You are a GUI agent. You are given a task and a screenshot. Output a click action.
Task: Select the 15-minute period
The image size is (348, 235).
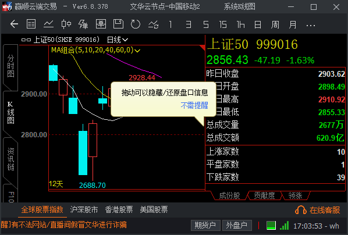[223, 24]
